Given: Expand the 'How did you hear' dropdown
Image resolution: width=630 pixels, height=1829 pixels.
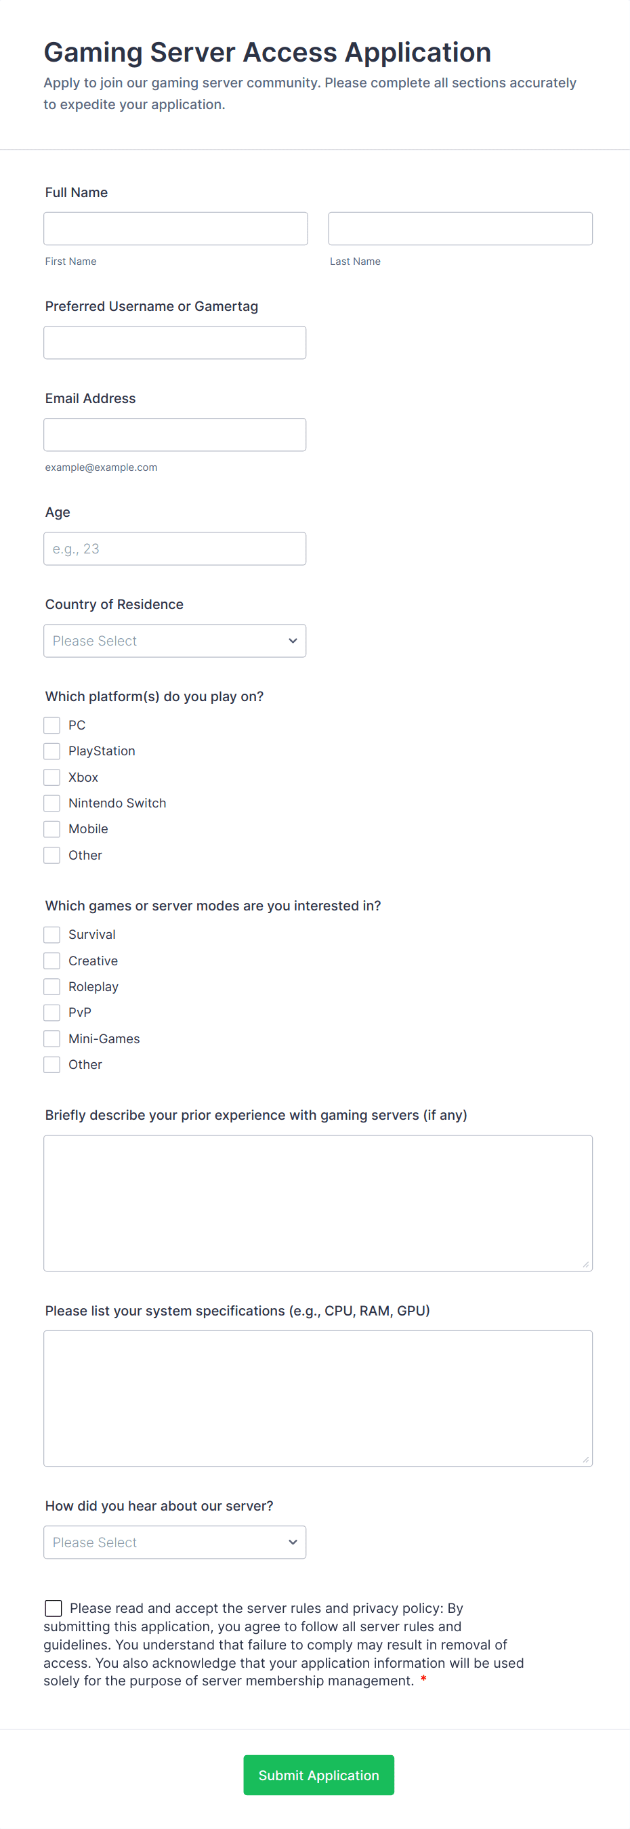Looking at the screenshot, I should tap(175, 1542).
